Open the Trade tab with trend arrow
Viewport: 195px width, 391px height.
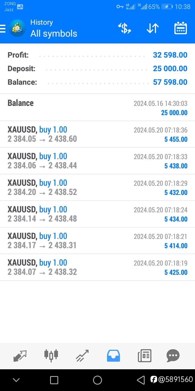point(82,356)
